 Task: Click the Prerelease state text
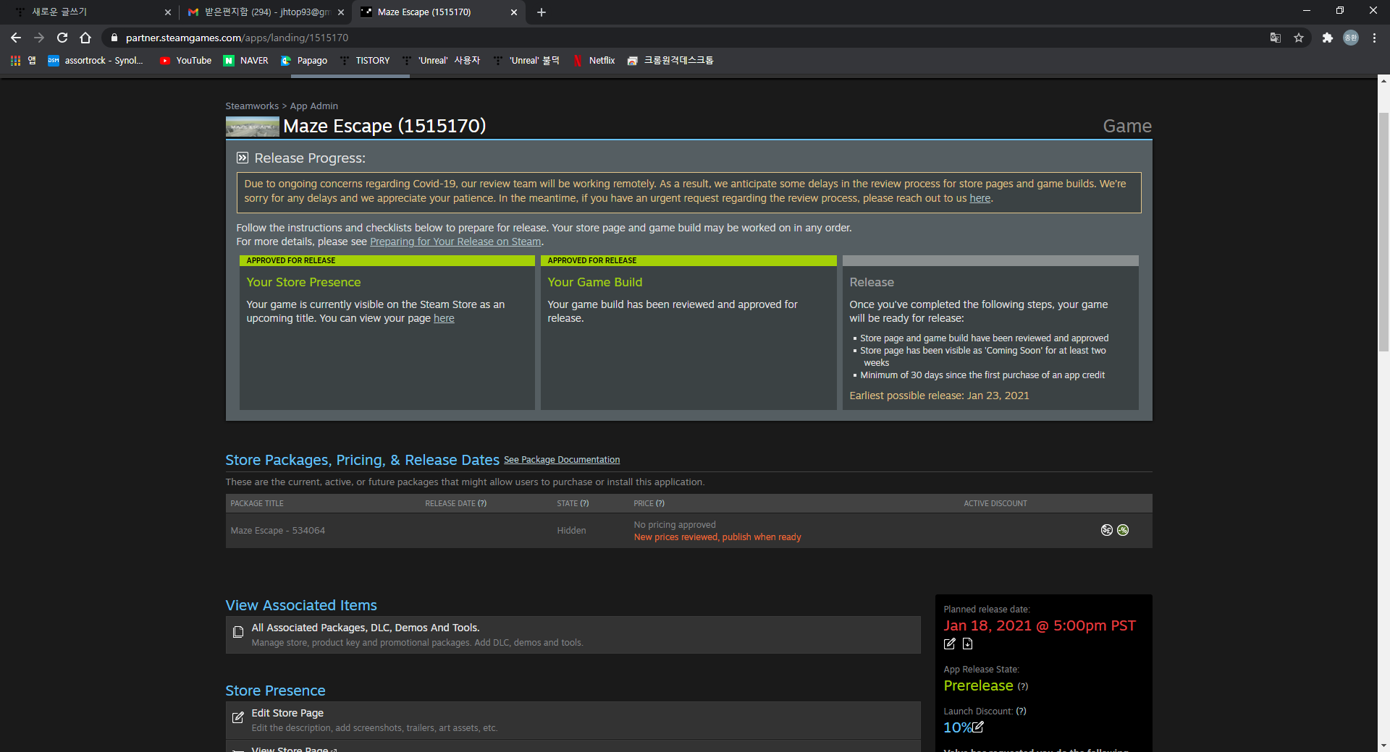click(978, 685)
